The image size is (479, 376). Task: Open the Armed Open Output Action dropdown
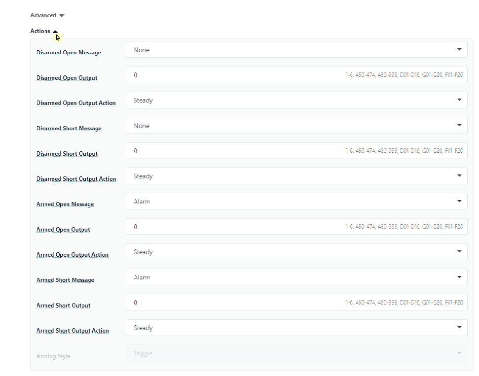tap(296, 252)
